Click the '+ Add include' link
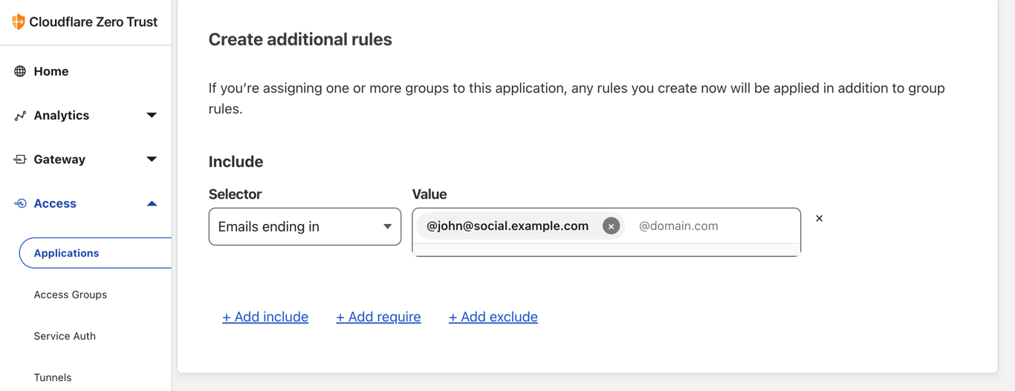The width and height of the screenshot is (1015, 391). tap(265, 317)
